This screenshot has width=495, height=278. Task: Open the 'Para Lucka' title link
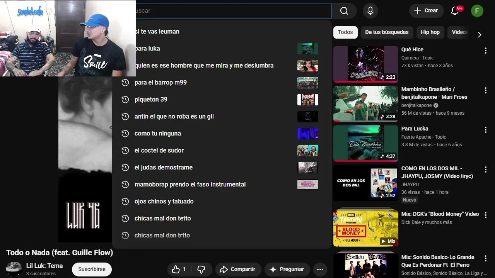coord(415,129)
